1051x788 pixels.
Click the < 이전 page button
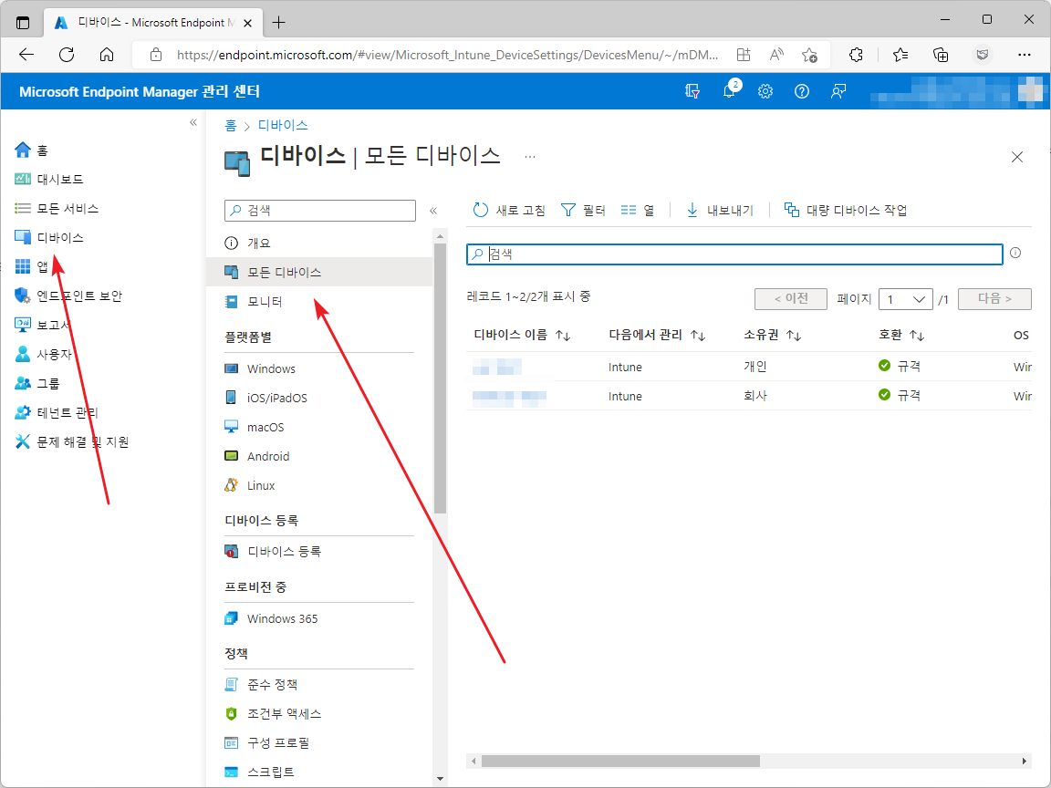(791, 299)
